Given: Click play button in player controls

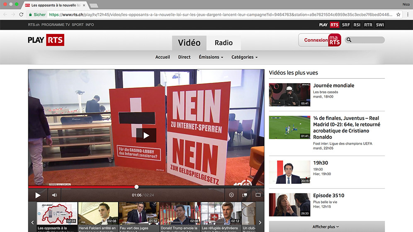Looking at the screenshot, I should pos(38,195).
